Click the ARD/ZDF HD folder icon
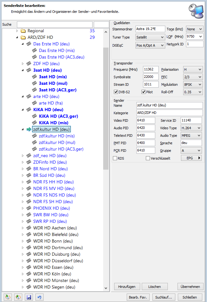This screenshot has width=207, height=302. pyautogui.click(x=23, y=37)
